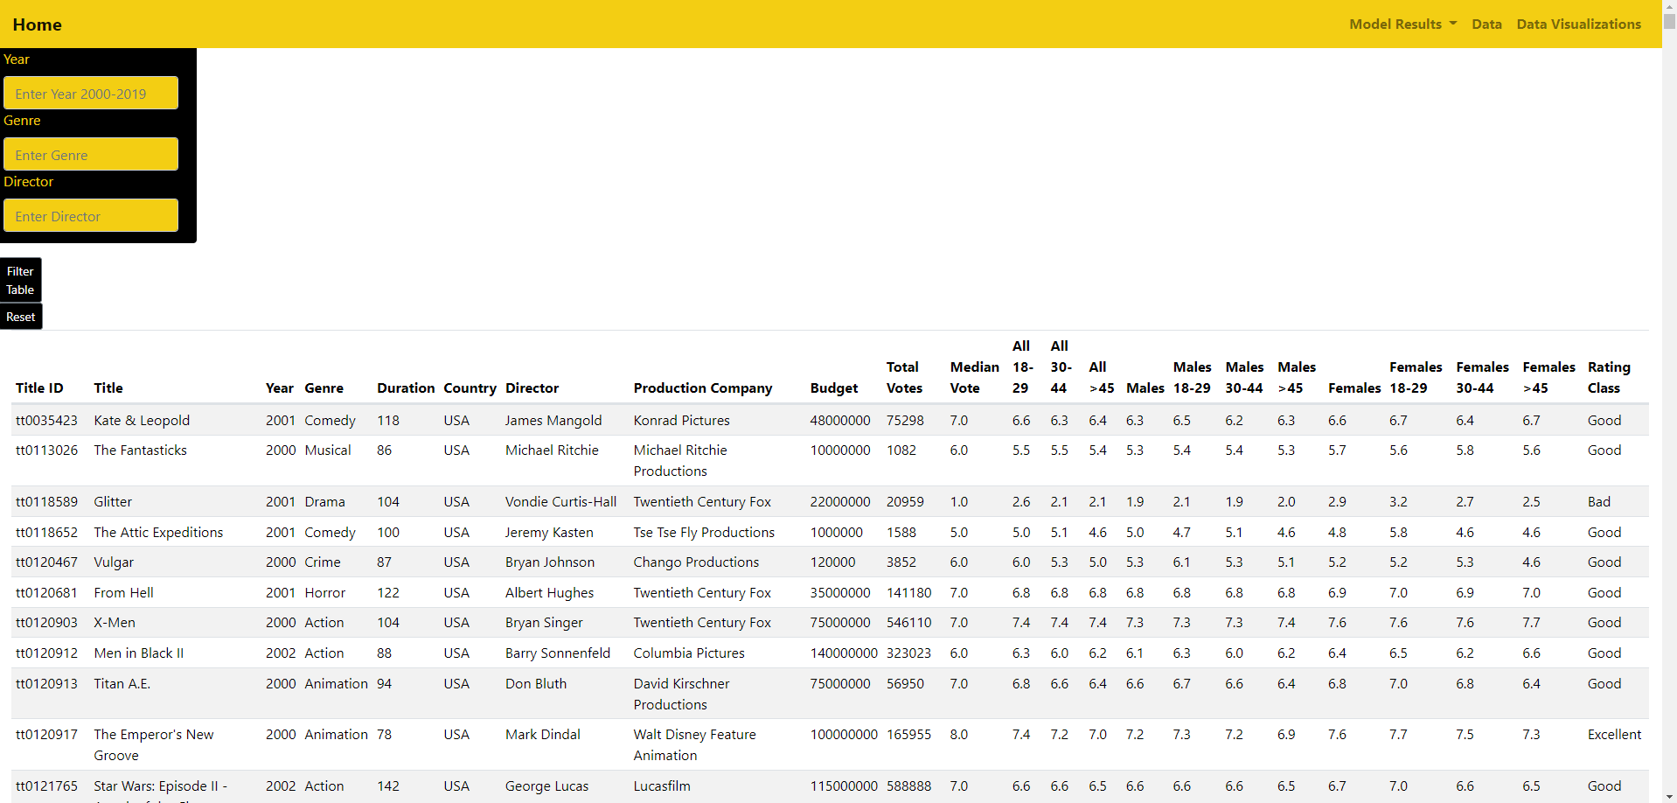Click the Budget column header
The width and height of the screenshot is (1677, 803).
click(x=834, y=388)
